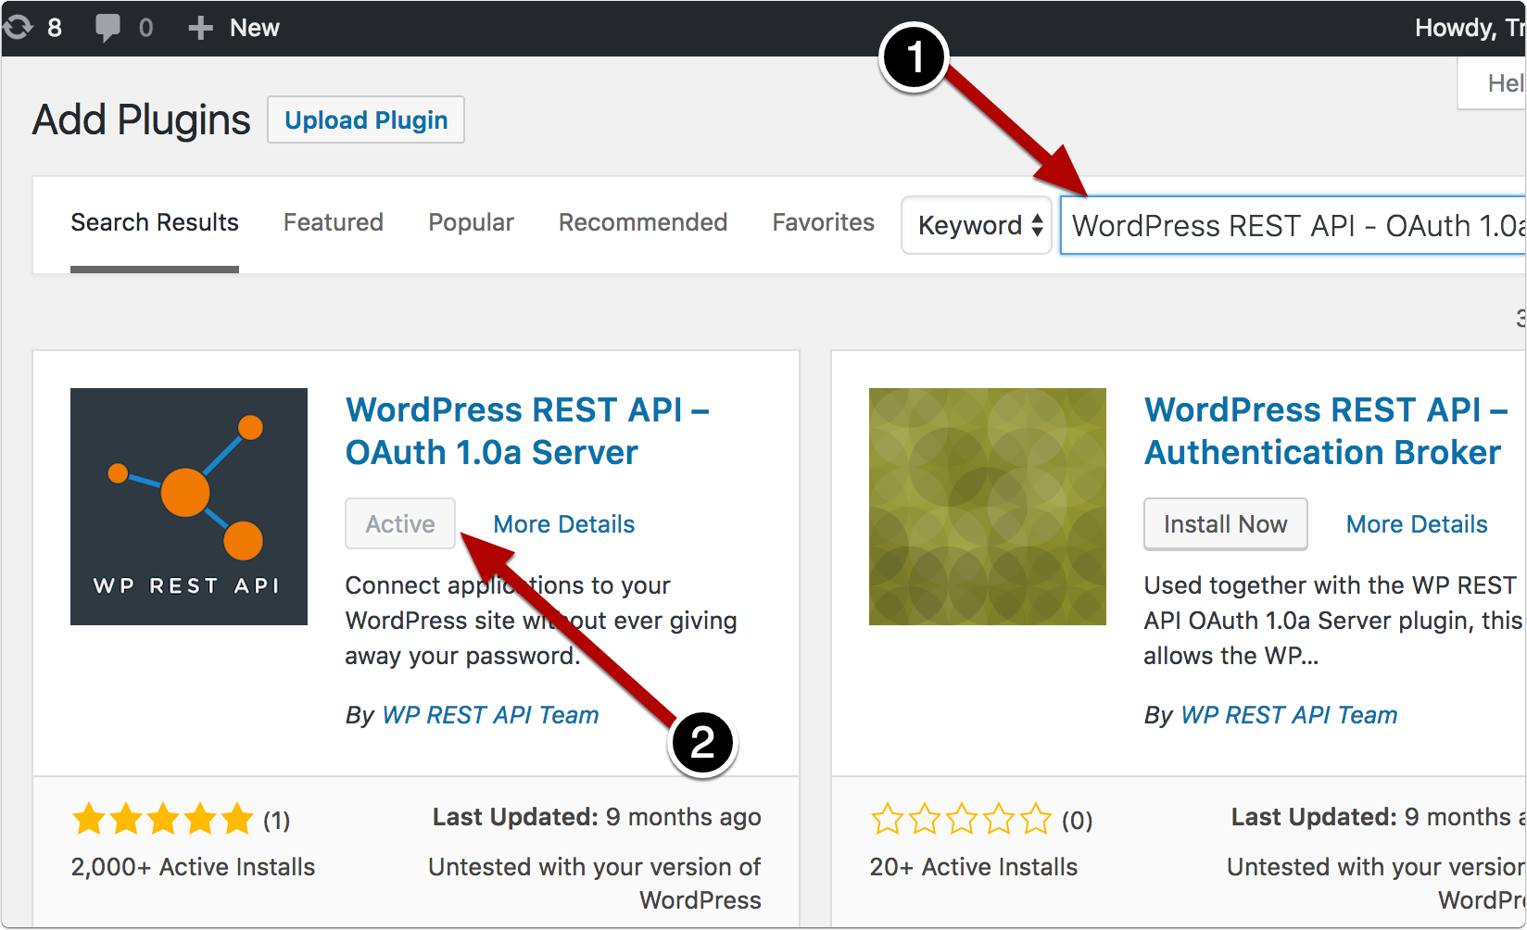Viewport: 1527px width, 930px height.
Task: Click the New label in admin bar
Action: [x=255, y=28]
